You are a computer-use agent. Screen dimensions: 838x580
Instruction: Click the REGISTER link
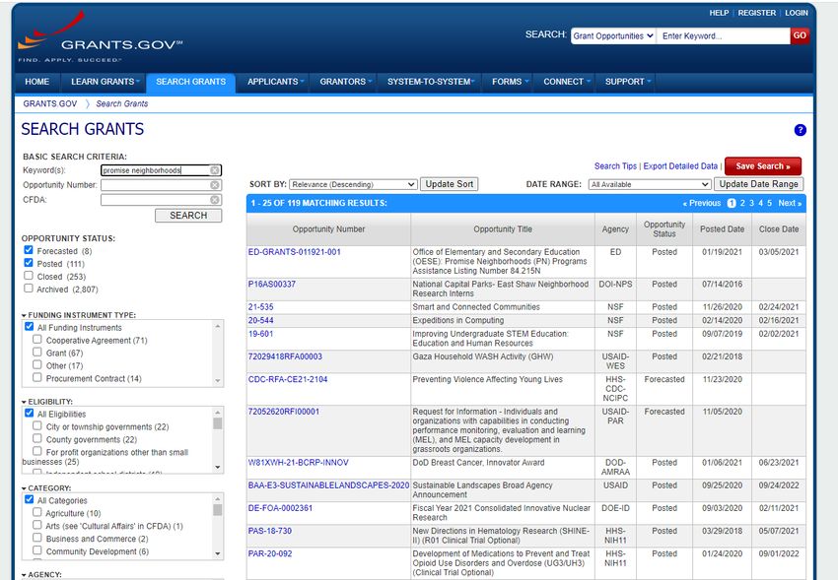click(x=757, y=13)
